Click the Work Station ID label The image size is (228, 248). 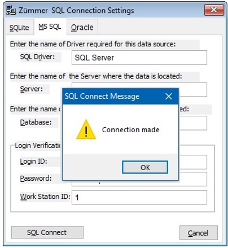(45, 197)
